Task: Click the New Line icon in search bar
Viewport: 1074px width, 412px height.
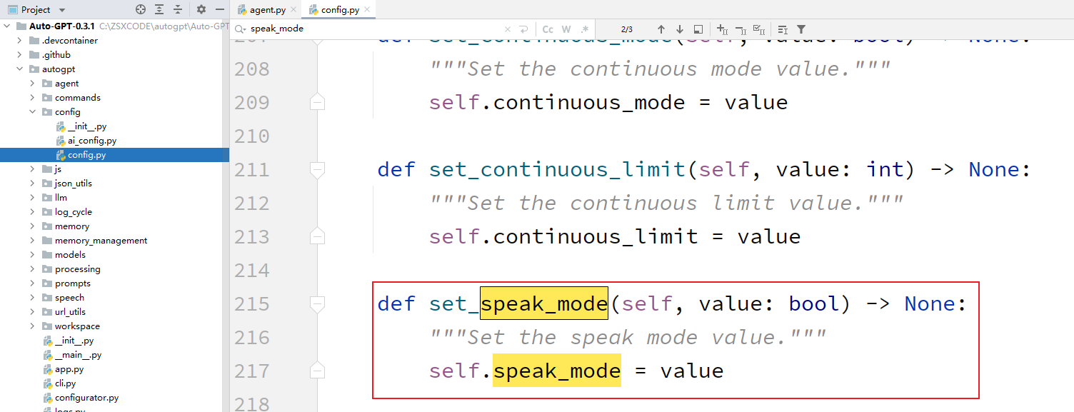Action: [524, 29]
